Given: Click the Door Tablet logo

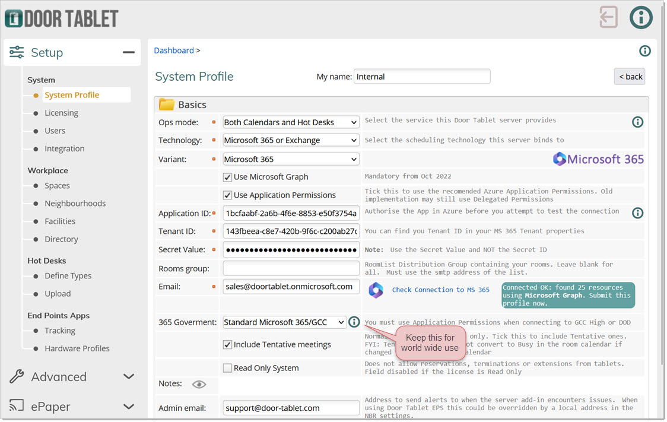Looking at the screenshot, I should pos(62,19).
